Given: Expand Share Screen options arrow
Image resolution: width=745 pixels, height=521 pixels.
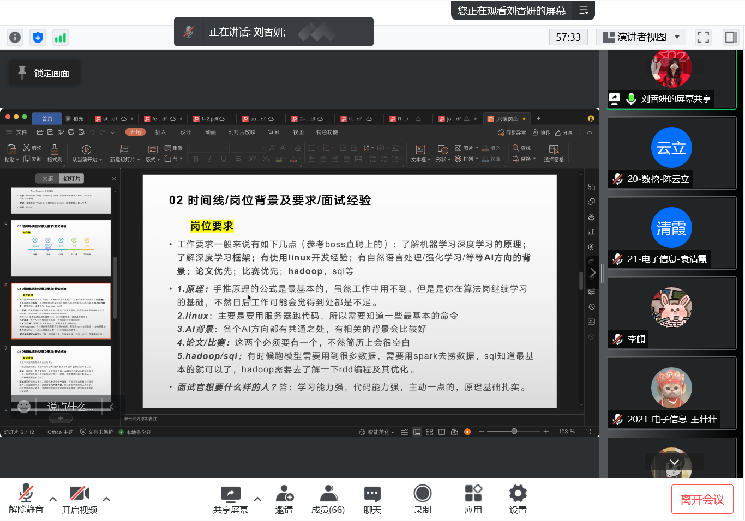Looking at the screenshot, I should tap(257, 499).
